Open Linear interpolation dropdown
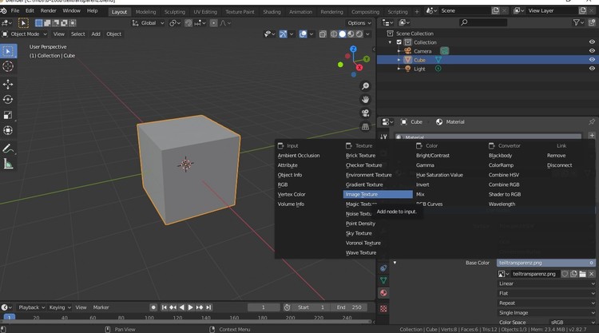 (546, 283)
